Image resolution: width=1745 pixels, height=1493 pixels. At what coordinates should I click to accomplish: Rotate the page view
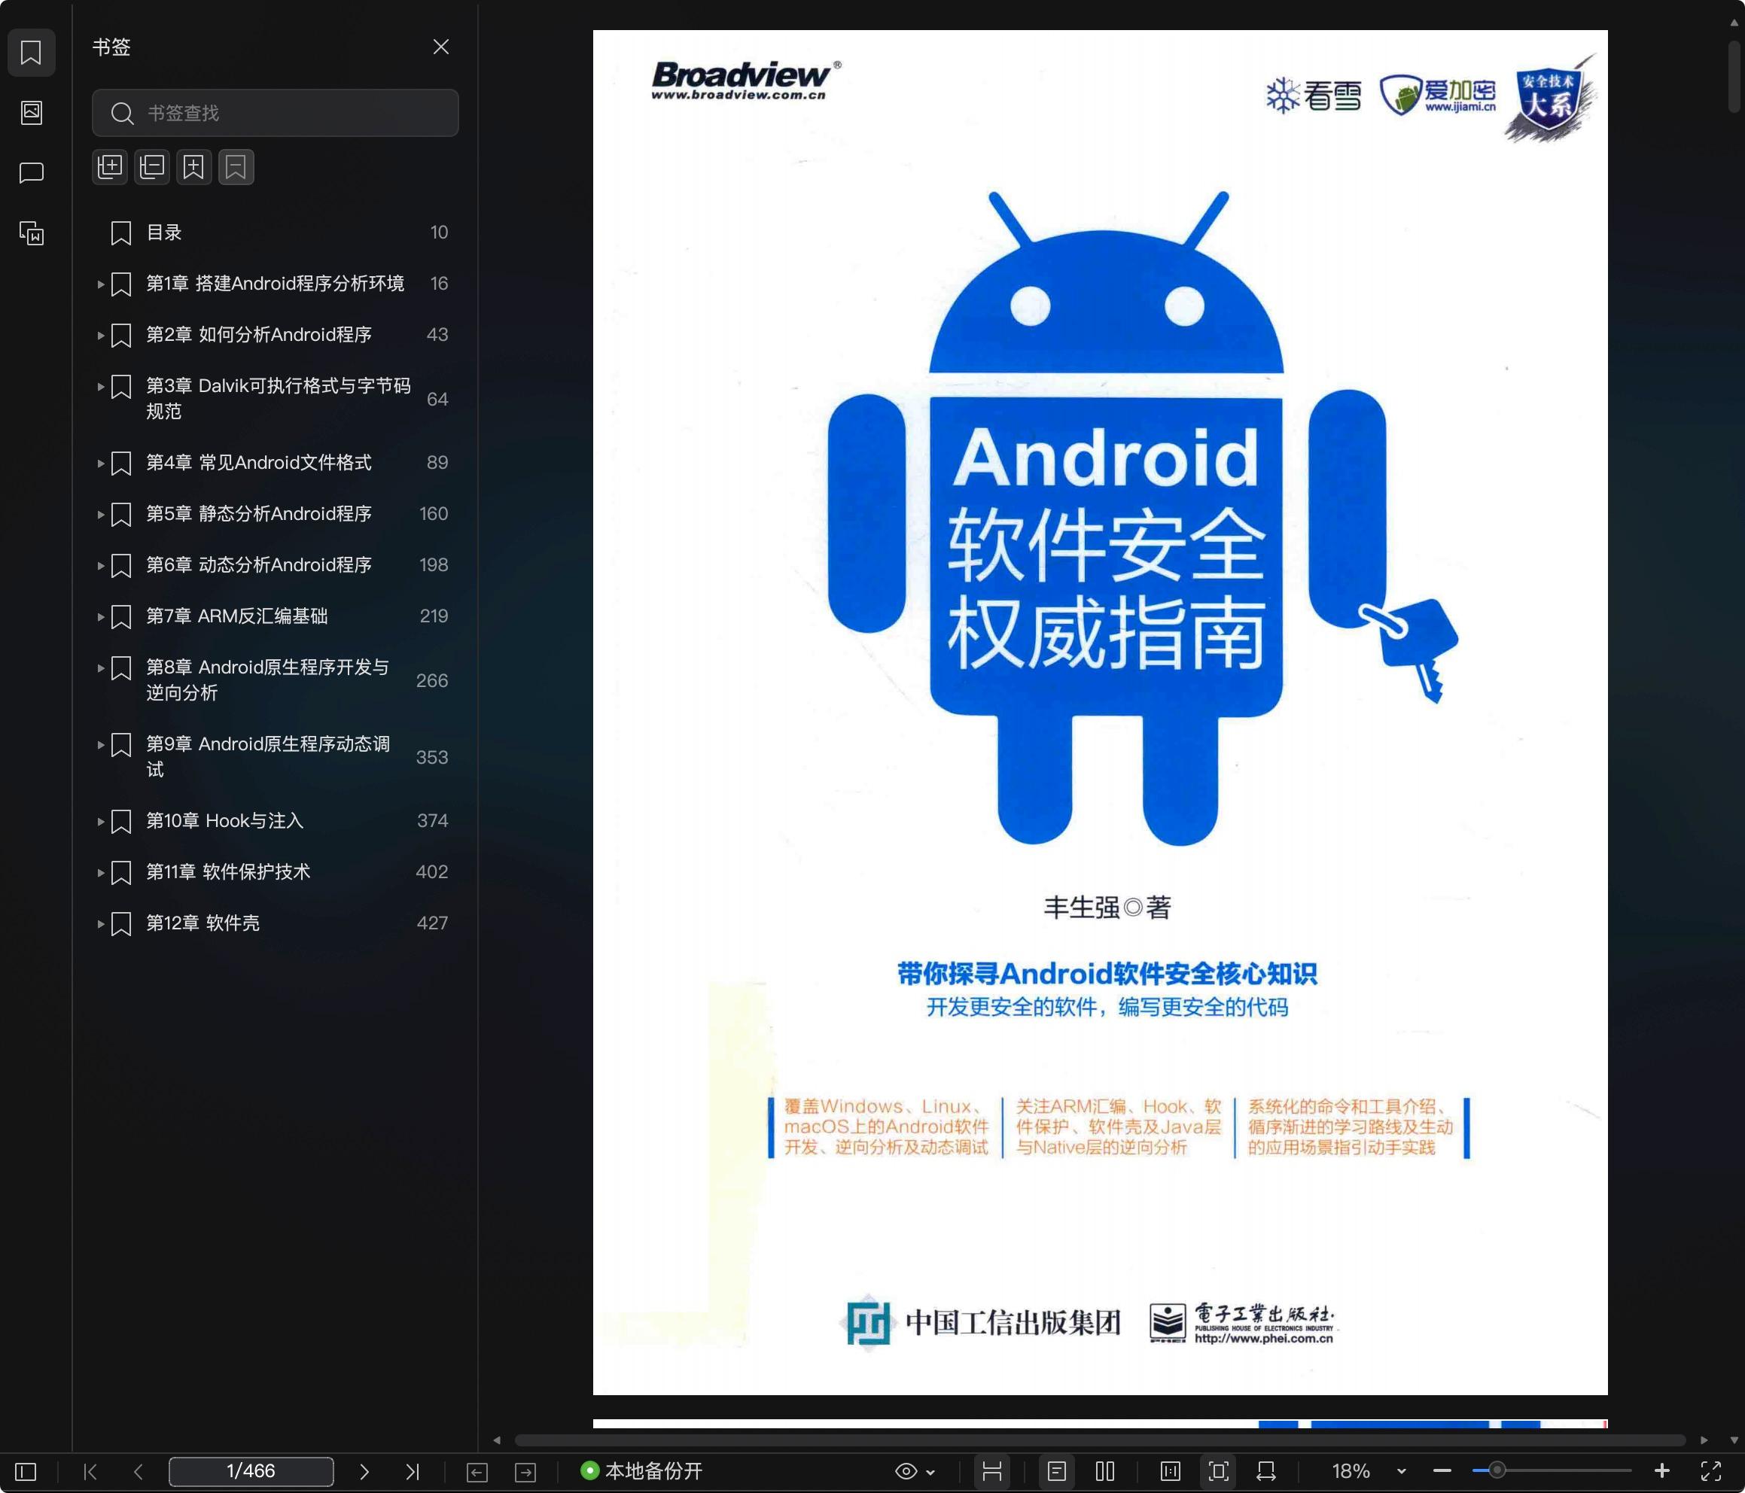click(x=1265, y=1471)
